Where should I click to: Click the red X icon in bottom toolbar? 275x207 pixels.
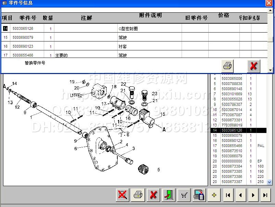(x=153, y=195)
